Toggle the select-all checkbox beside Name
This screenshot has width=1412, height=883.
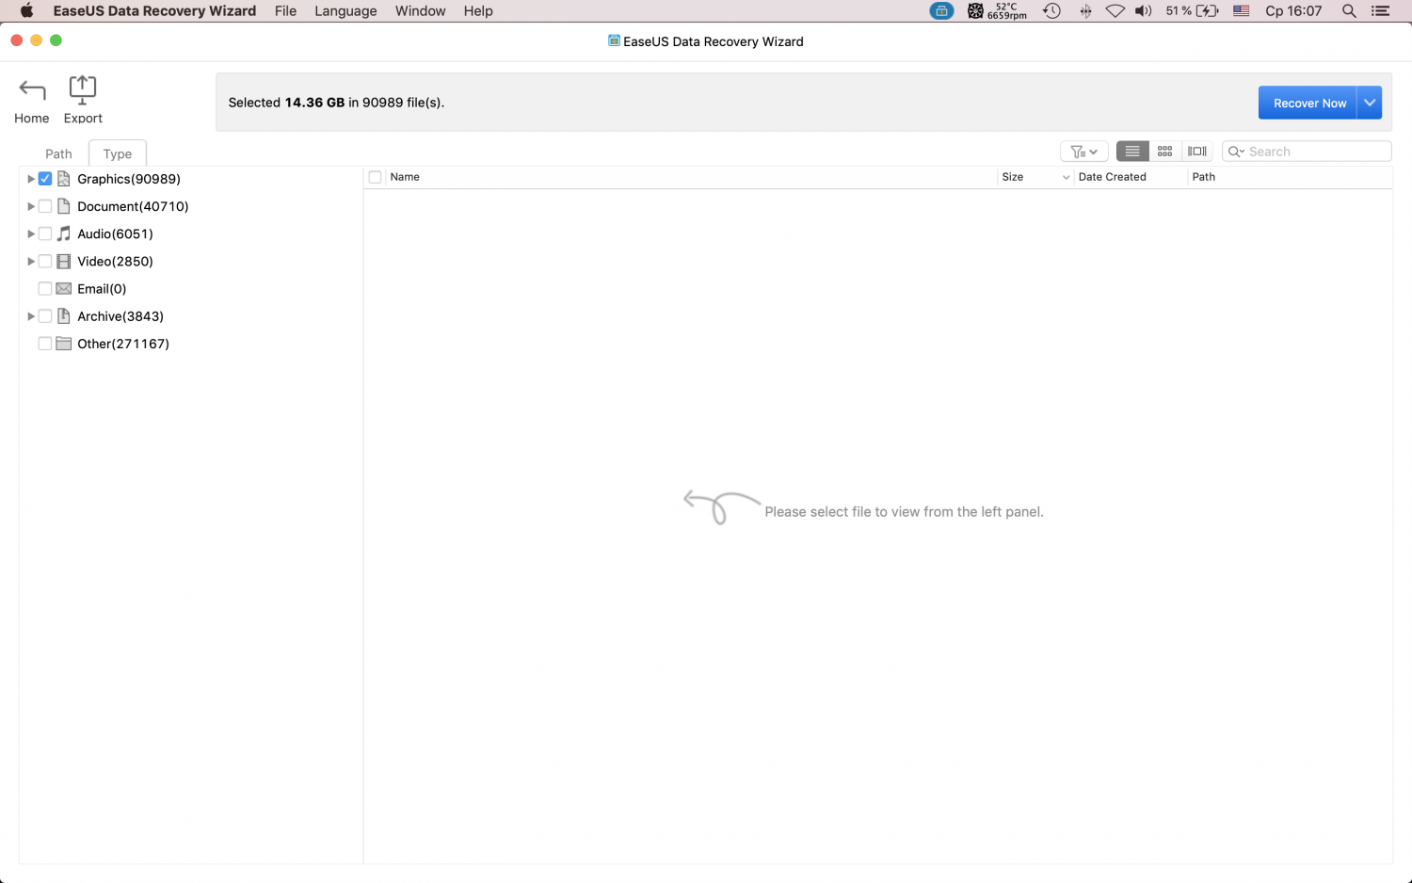[x=376, y=177]
